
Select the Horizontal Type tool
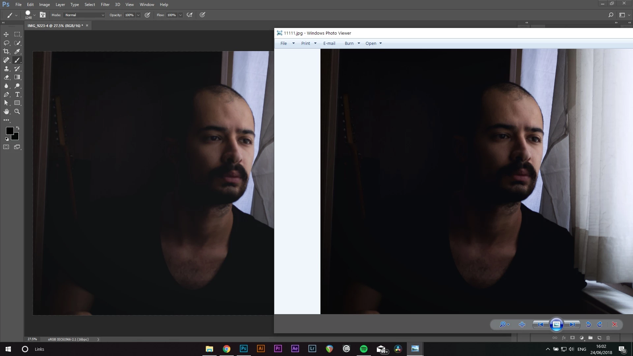(x=17, y=94)
